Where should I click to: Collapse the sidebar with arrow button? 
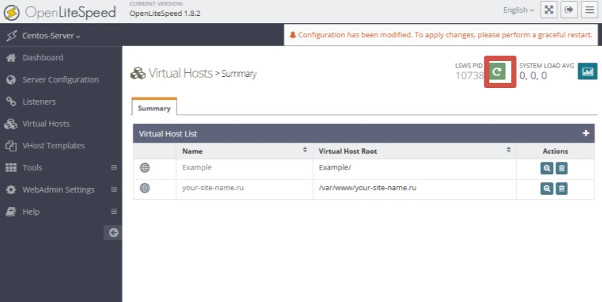pyautogui.click(x=113, y=232)
